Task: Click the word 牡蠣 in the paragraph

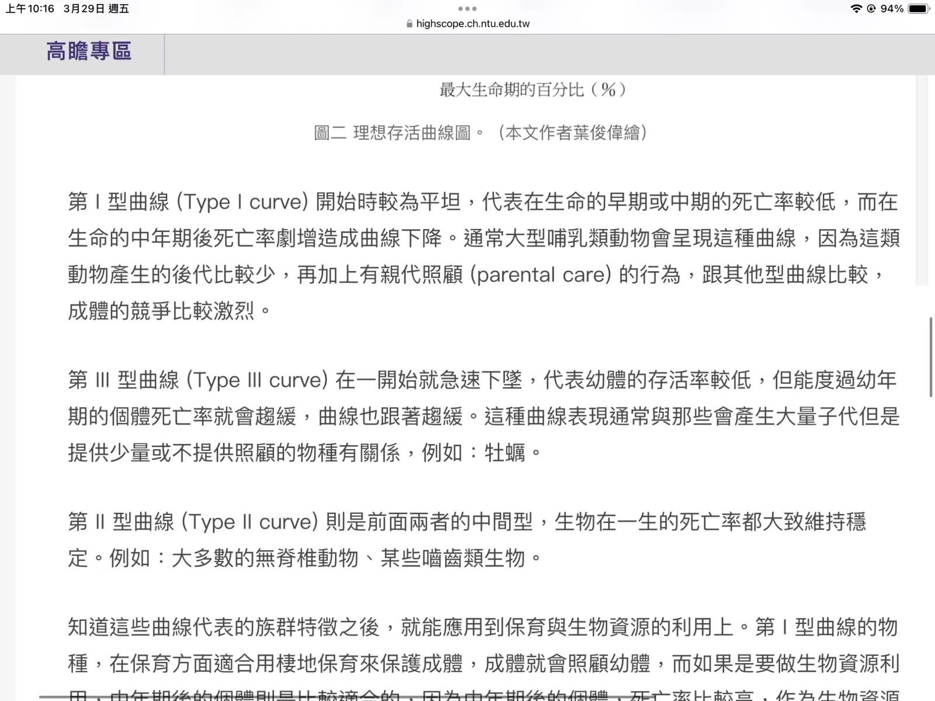Action: click(x=505, y=453)
